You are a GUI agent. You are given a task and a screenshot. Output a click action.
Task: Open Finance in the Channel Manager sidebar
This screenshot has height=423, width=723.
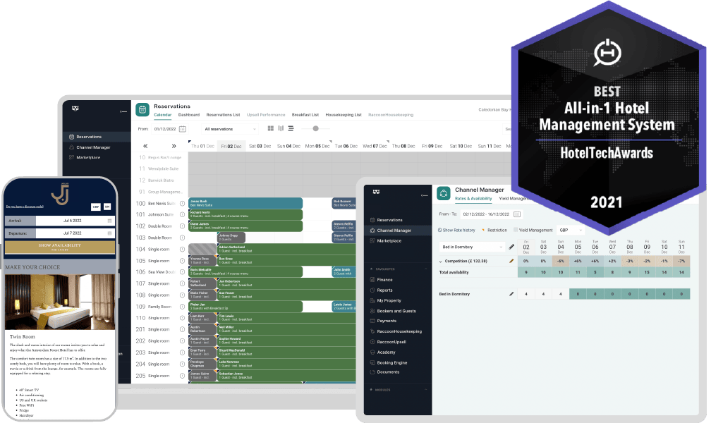[x=384, y=280]
